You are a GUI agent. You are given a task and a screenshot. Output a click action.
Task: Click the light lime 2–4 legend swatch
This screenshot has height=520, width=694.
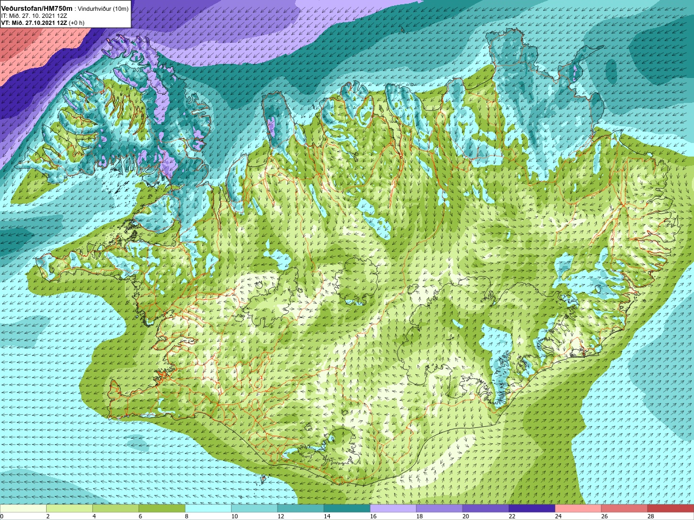coord(69,509)
